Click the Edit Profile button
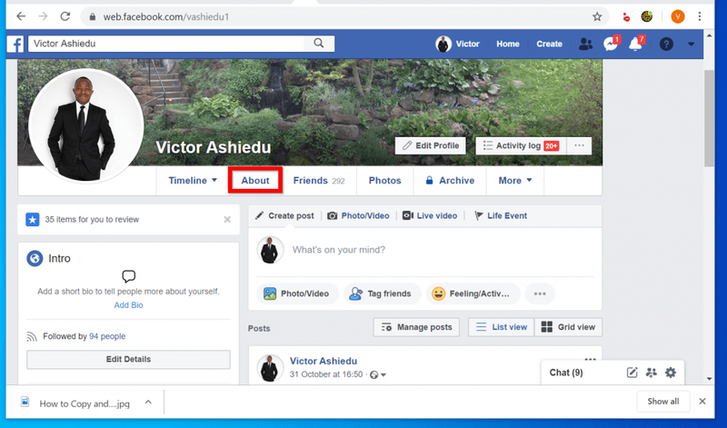The image size is (727, 428). [430, 145]
